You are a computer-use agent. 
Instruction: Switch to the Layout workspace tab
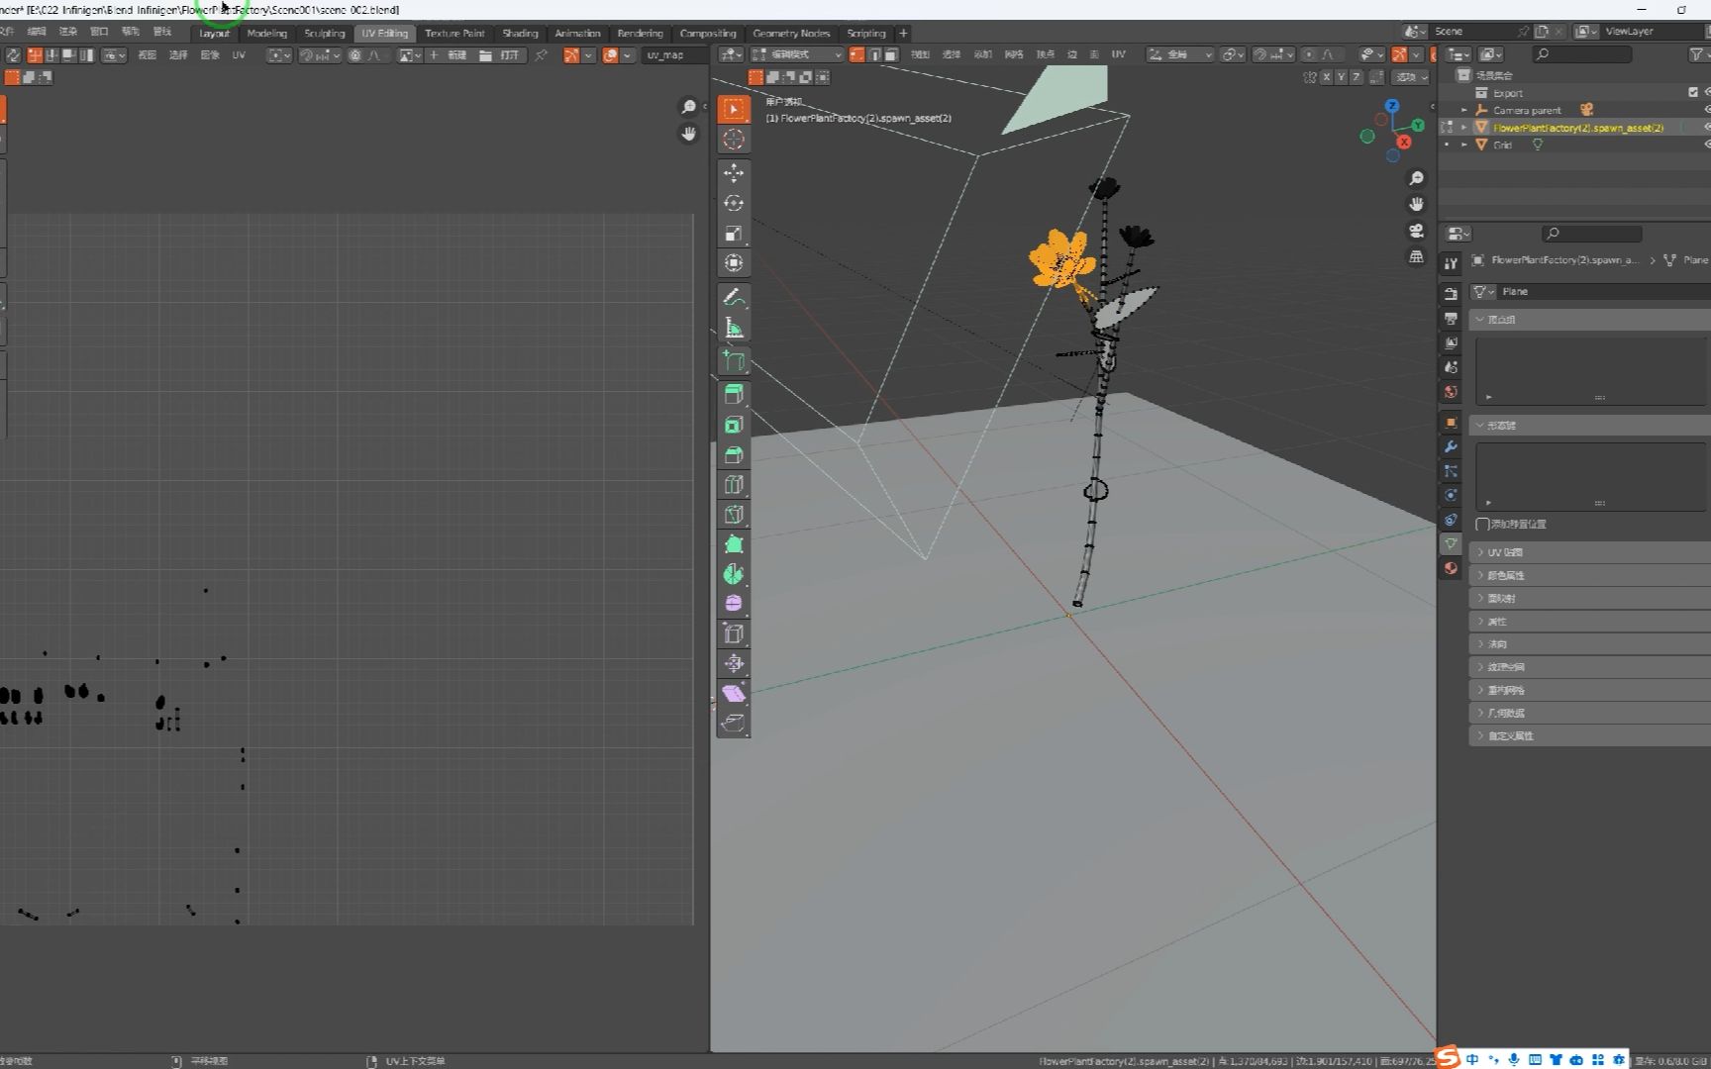point(214,33)
